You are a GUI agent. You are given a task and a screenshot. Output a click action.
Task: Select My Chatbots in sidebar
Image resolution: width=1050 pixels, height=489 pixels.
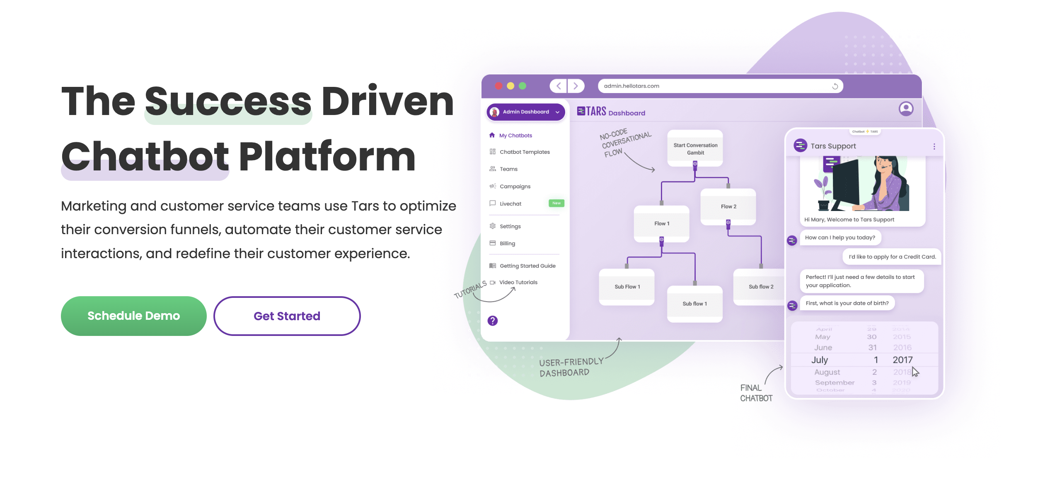tap(515, 135)
